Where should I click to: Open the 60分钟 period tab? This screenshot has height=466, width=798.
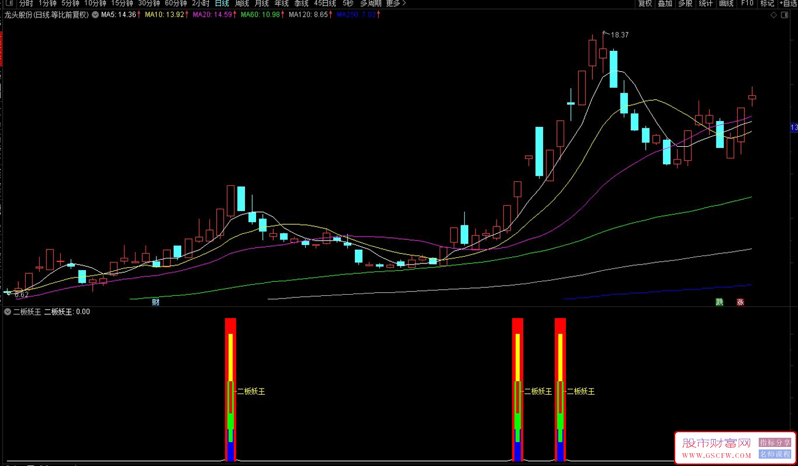pos(176,3)
